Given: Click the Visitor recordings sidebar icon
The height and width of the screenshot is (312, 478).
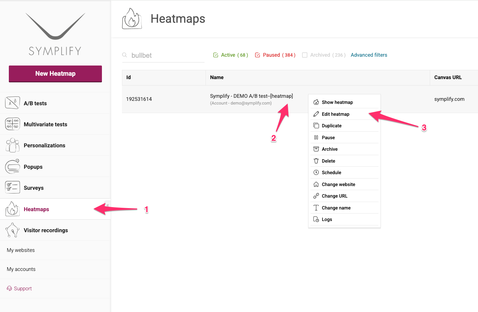Looking at the screenshot, I should click(x=12, y=230).
